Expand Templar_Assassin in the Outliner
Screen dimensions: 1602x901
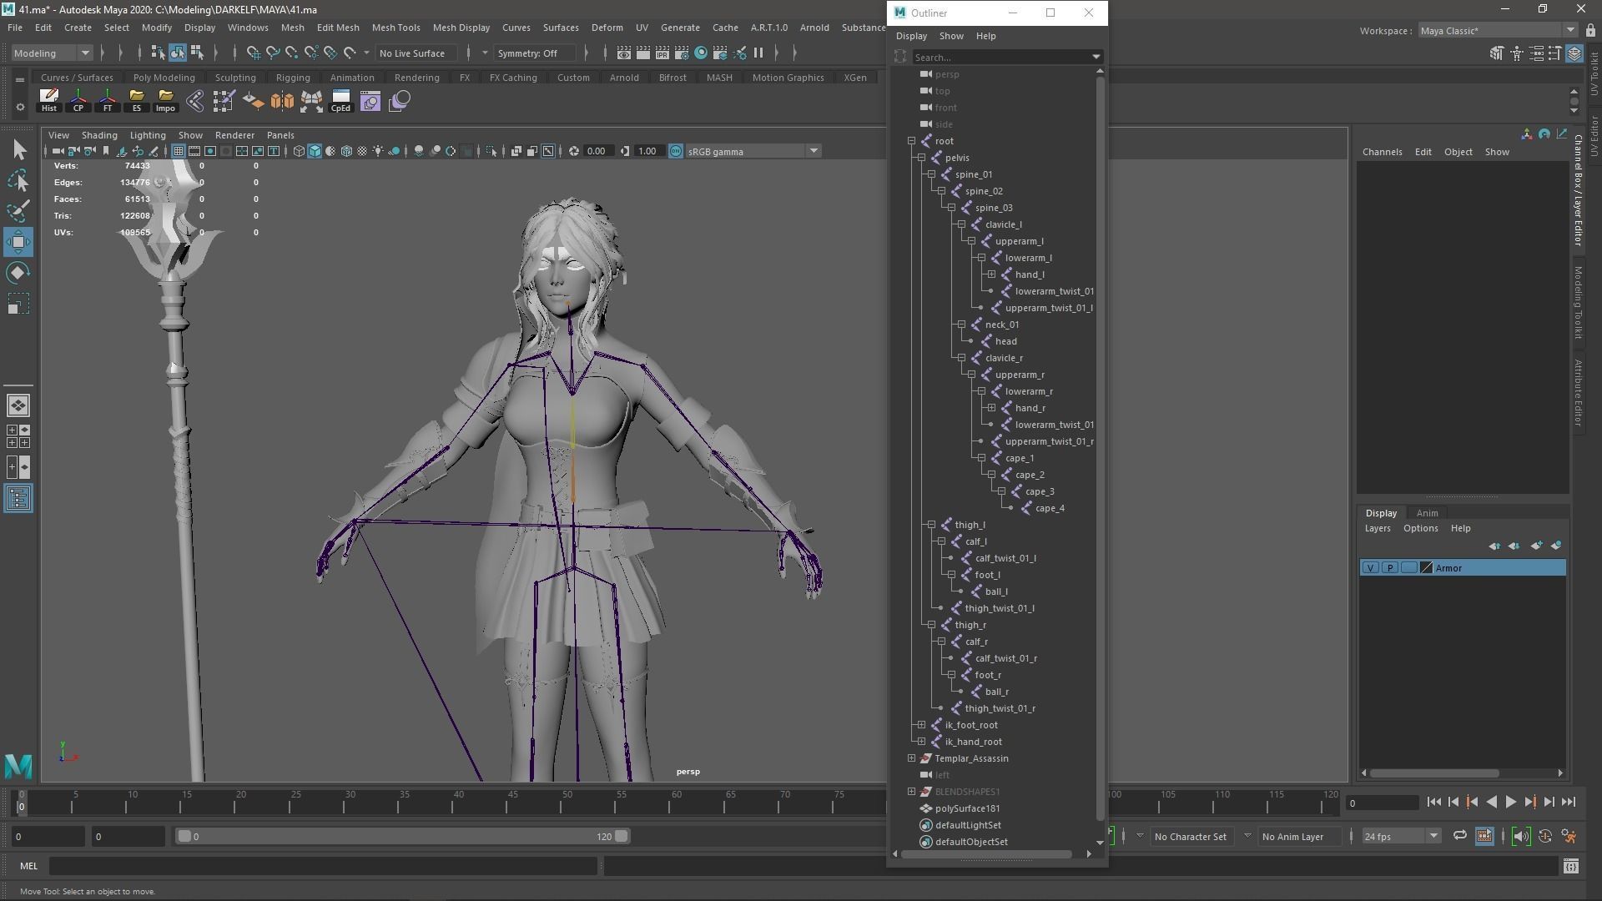click(x=911, y=758)
